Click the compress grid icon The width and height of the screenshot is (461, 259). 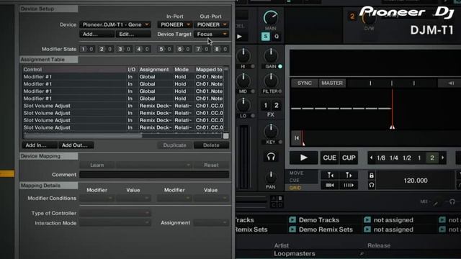[330, 185]
